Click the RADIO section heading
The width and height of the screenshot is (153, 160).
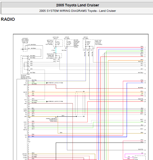(x=8, y=19)
